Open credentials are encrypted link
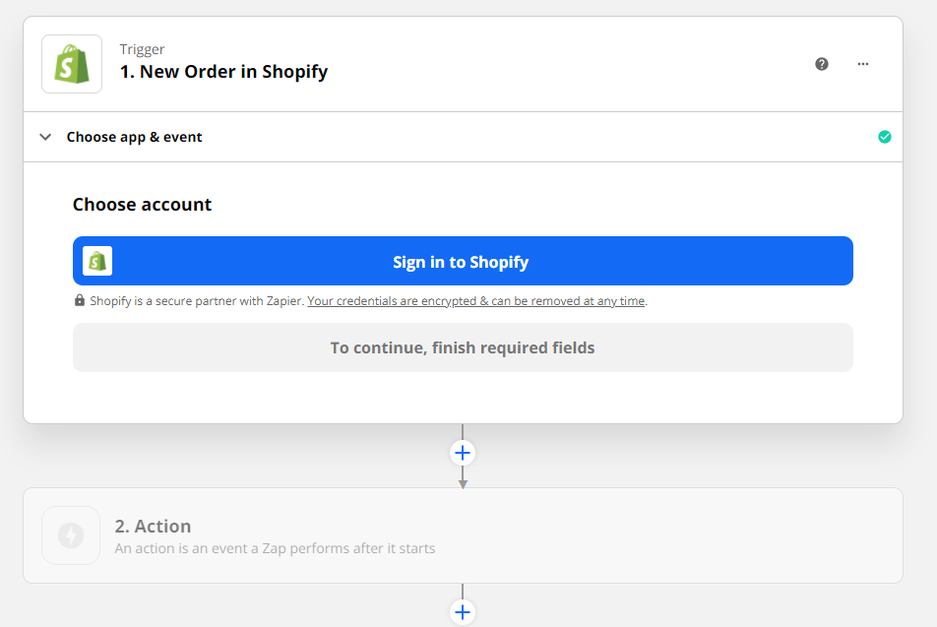 (x=476, y=300)
